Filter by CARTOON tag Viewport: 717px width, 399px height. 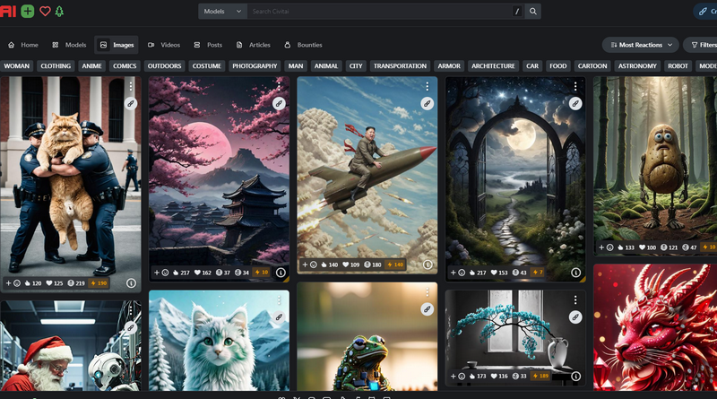pyautogui.click(x=592, y=65)
